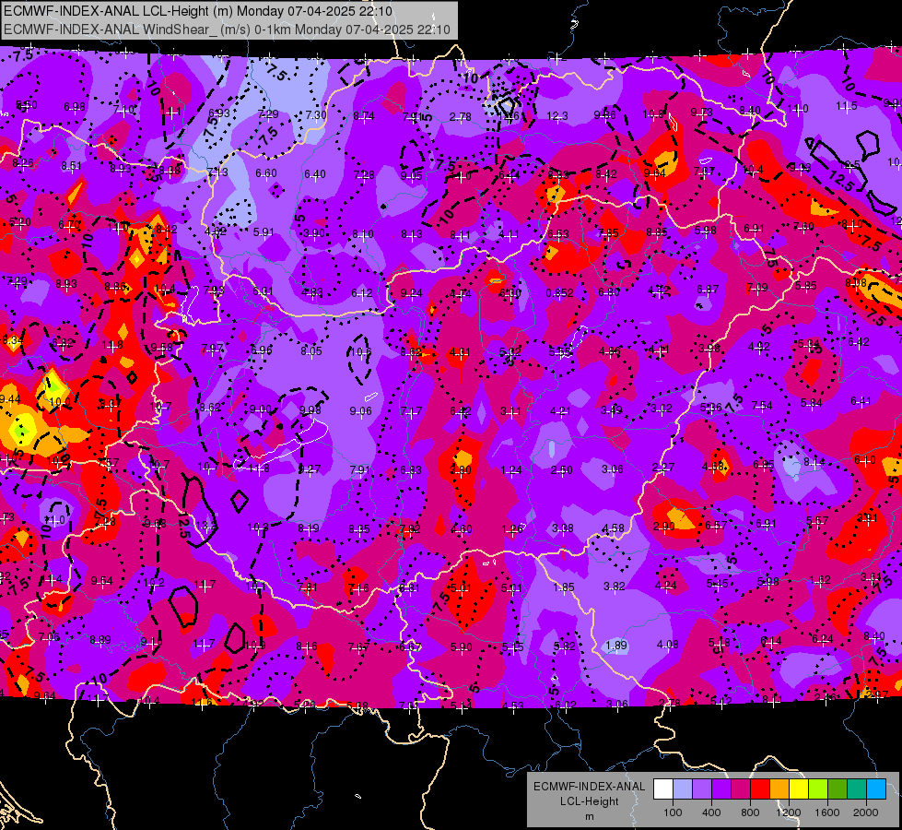
Task: Click the white swatch in the LCL-Height legend
Action: click(663, 789)
